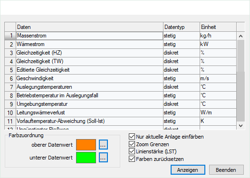This screenshot has height=178, width=250.
Task: Click the W/m unit cell
Action: [x=218, y=112]
